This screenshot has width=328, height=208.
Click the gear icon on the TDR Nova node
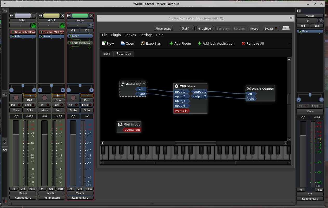(176, 86)
